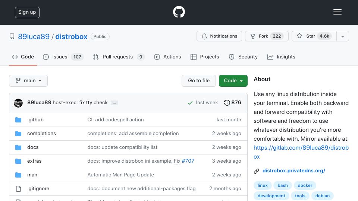
Task: Select the docker topic tag
Action: point(305,185)
